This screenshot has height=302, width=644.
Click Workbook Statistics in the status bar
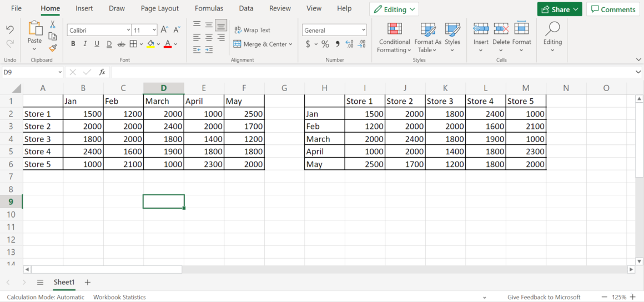pyautogui.click(x=119, y=297)
